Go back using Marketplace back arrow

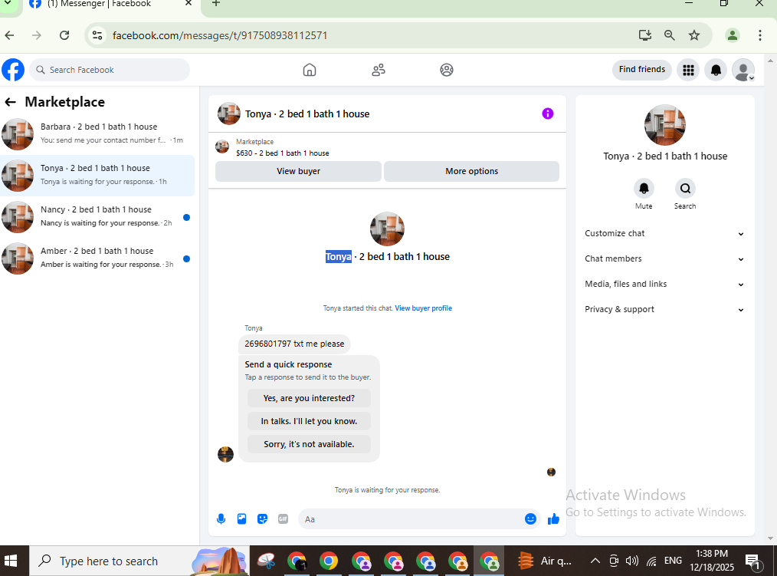click(10, 102)
